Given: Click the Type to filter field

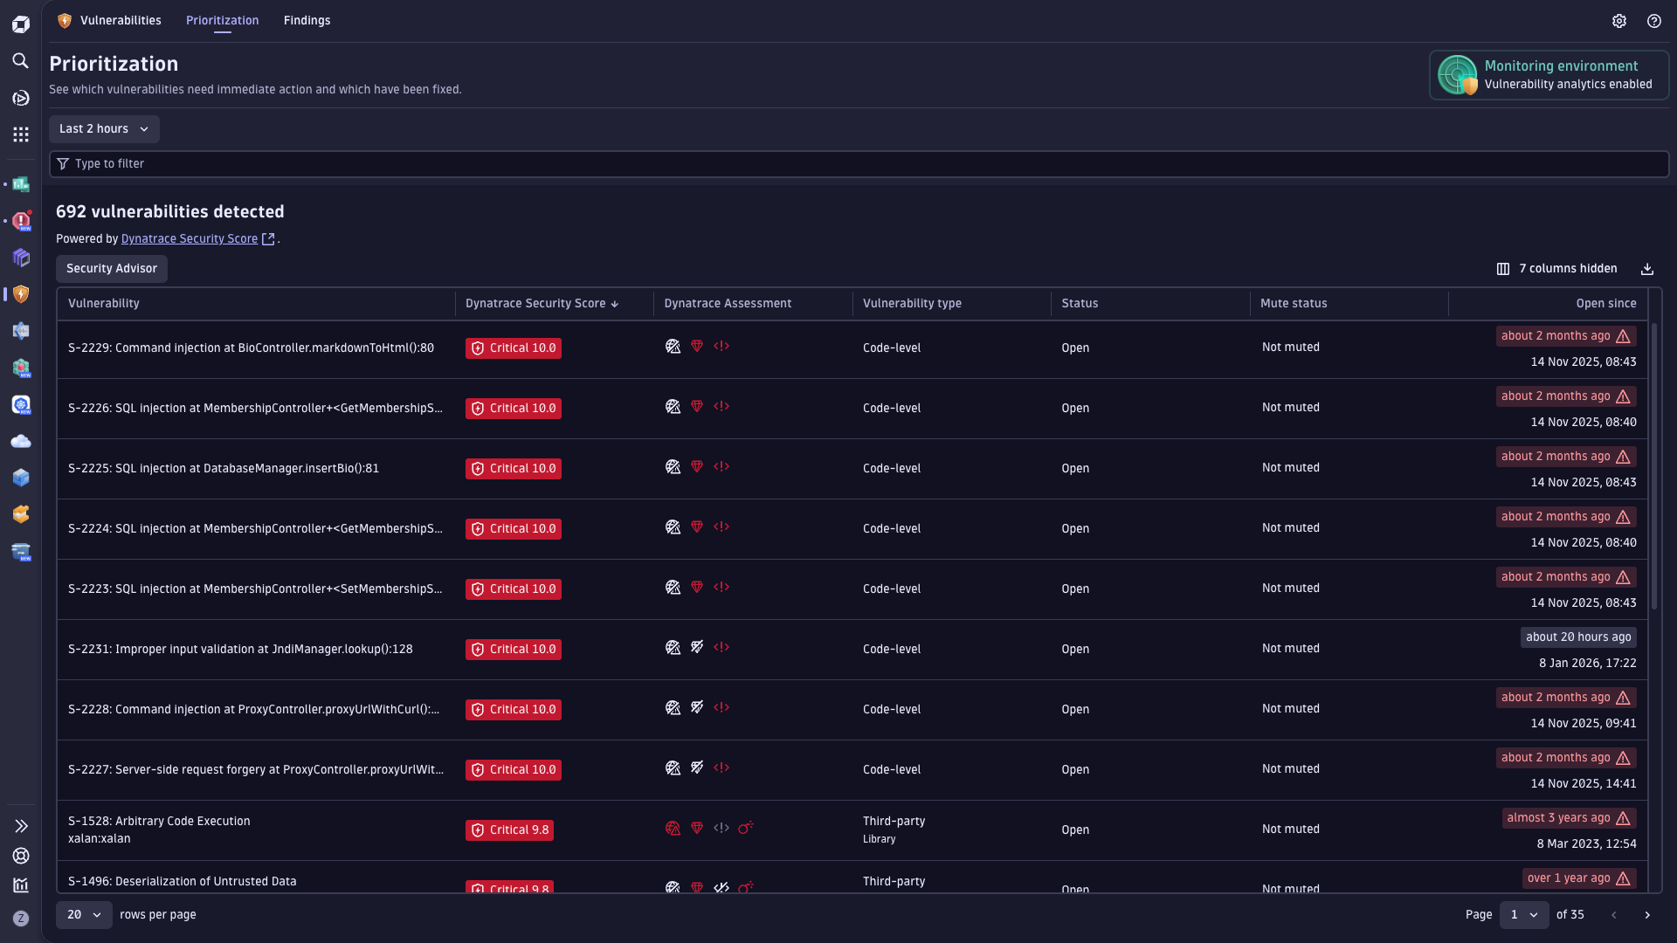Looking at the screenshot, I should (x=856, y=164).
